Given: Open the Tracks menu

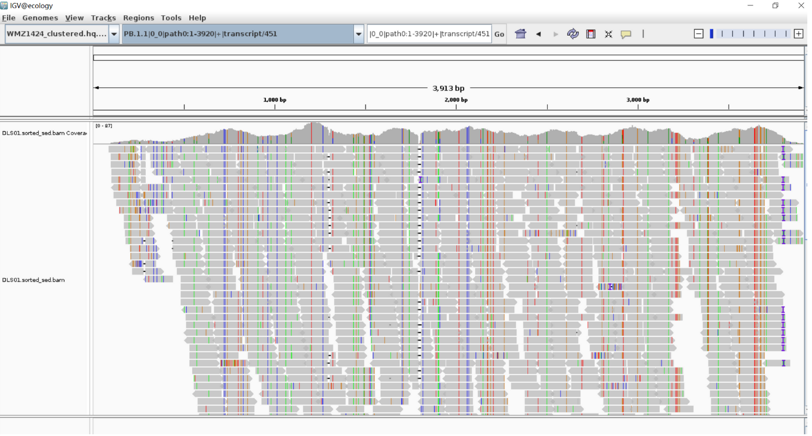Looking at the screenshot, I should pyautogui.click(x=103, y=18).
